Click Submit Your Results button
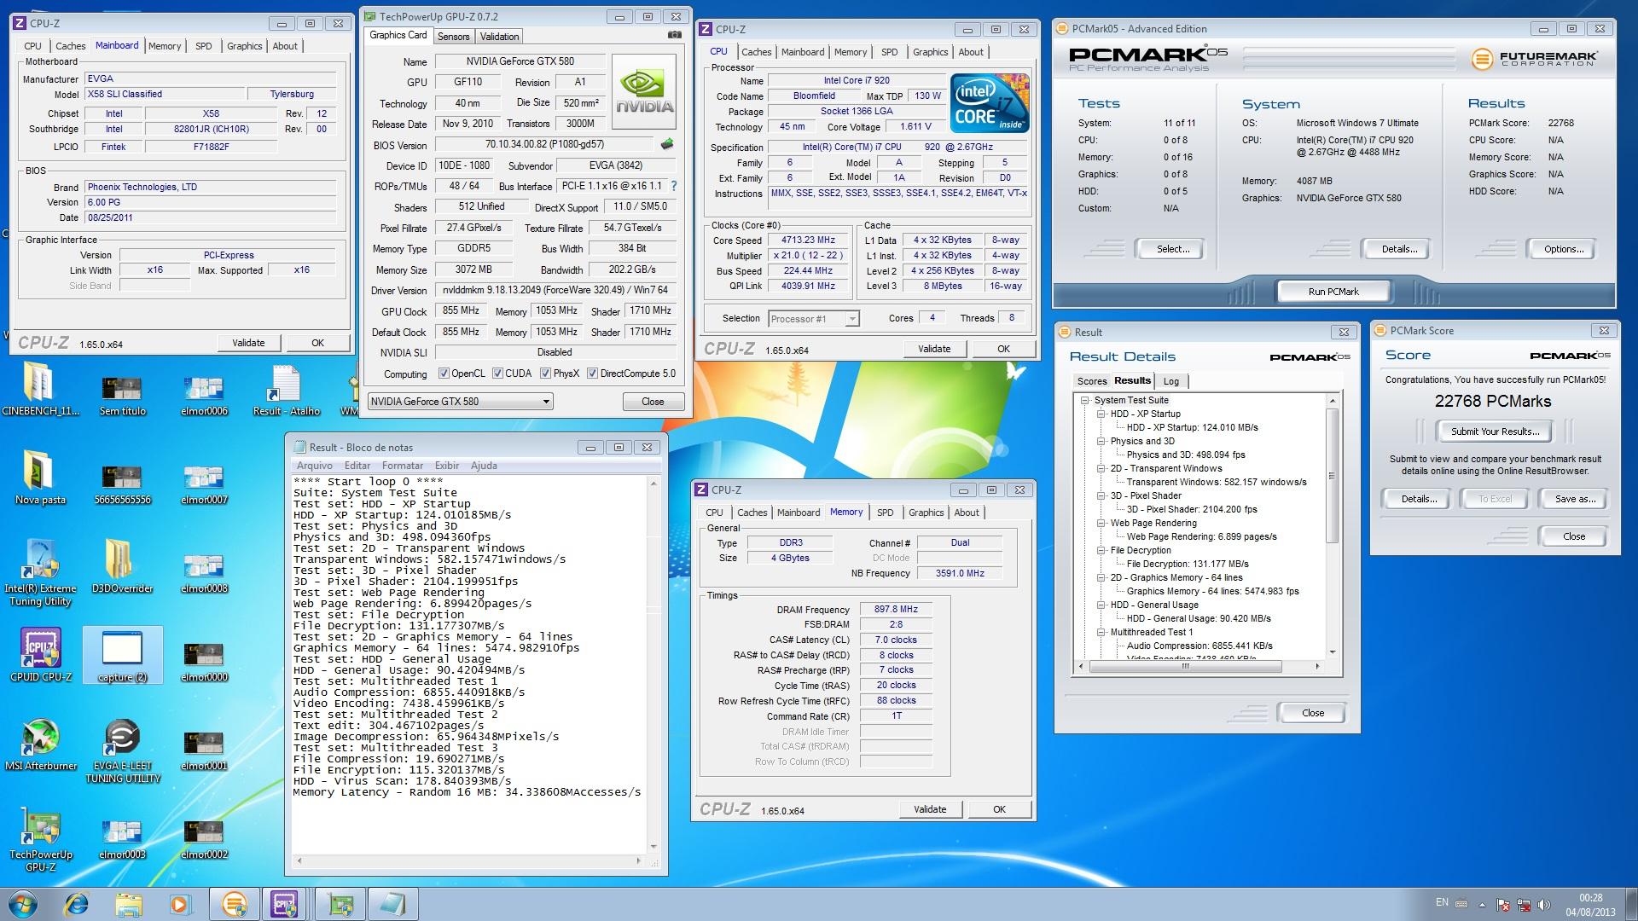Viewport: 1638px width, 921px height. 1495,432
